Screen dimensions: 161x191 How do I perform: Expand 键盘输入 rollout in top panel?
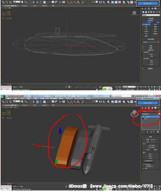click(151, 69)
